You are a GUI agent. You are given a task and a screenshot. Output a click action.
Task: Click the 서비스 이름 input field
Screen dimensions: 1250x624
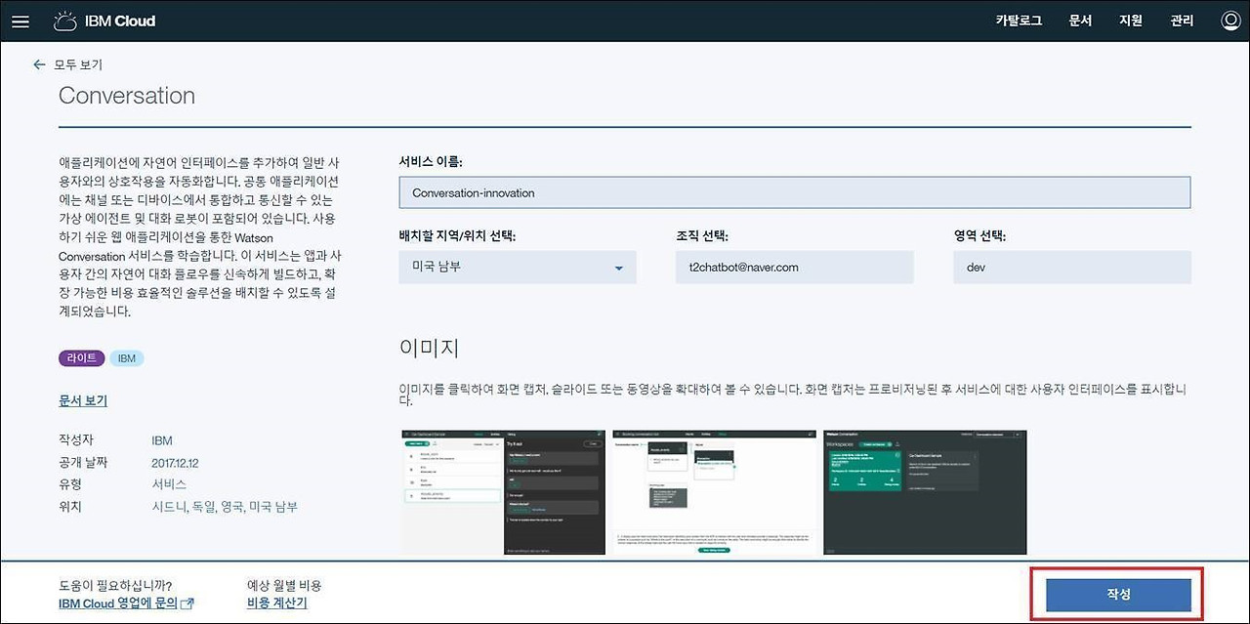click(x=795, y=192)
